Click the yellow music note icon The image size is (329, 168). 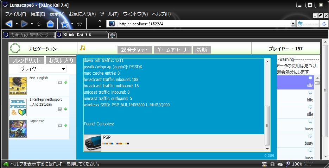[x=83, y=48]
